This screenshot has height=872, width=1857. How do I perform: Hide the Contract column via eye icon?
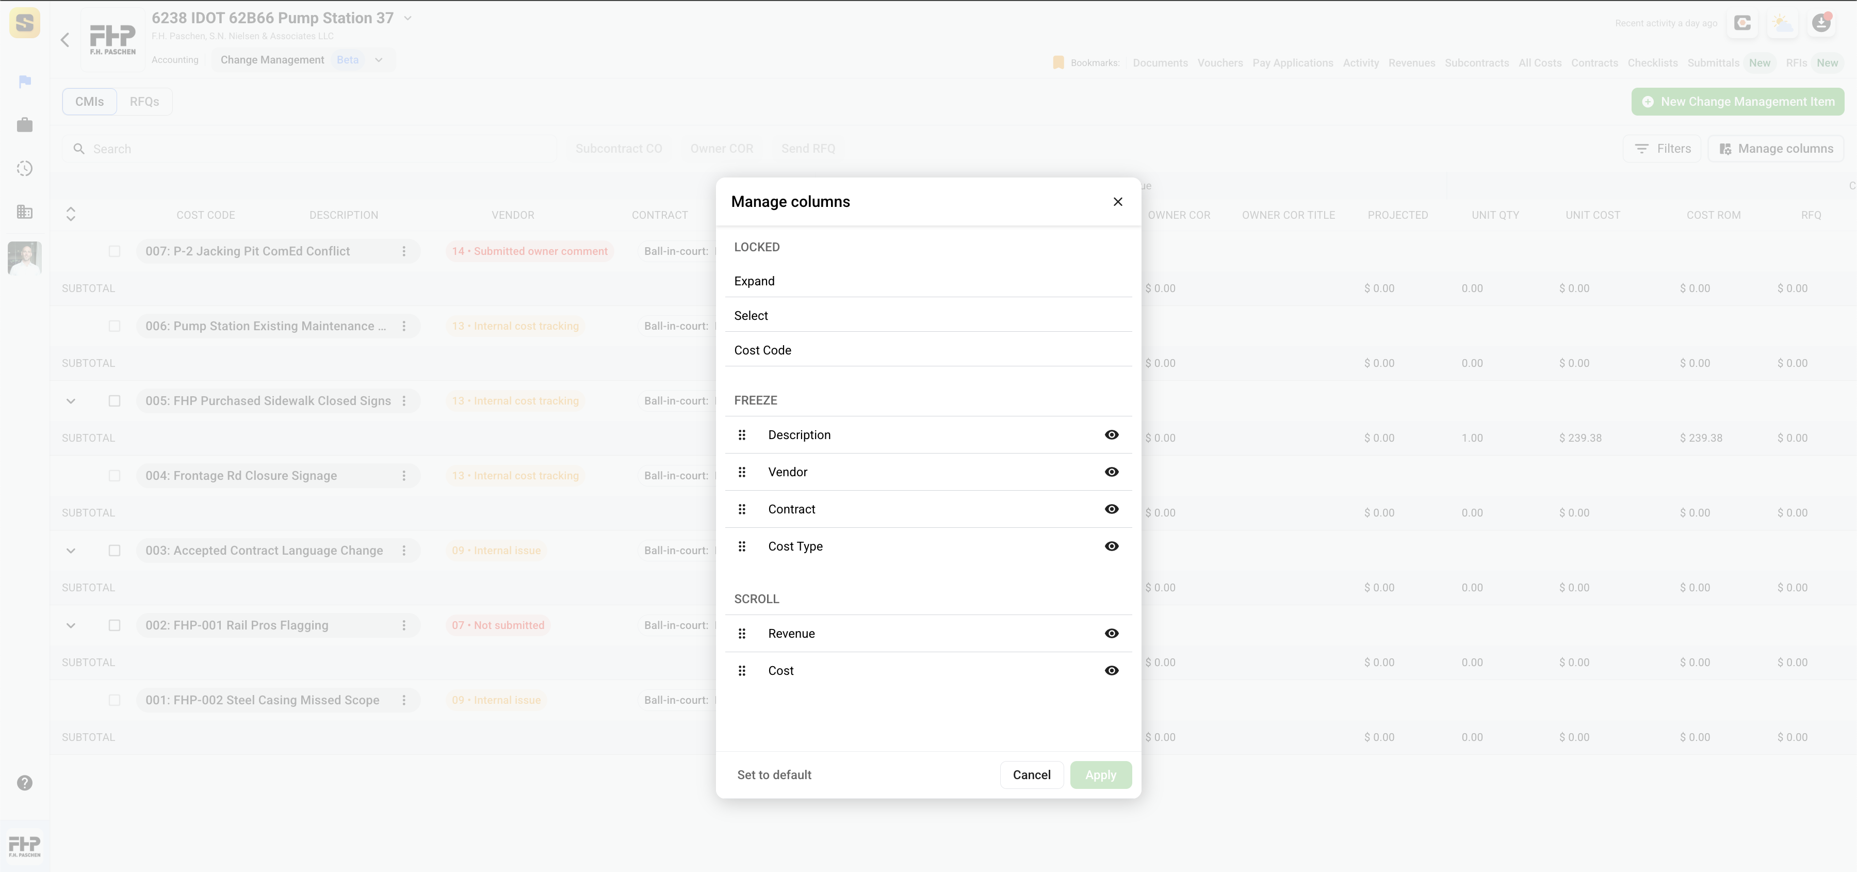coord(1112,509)
